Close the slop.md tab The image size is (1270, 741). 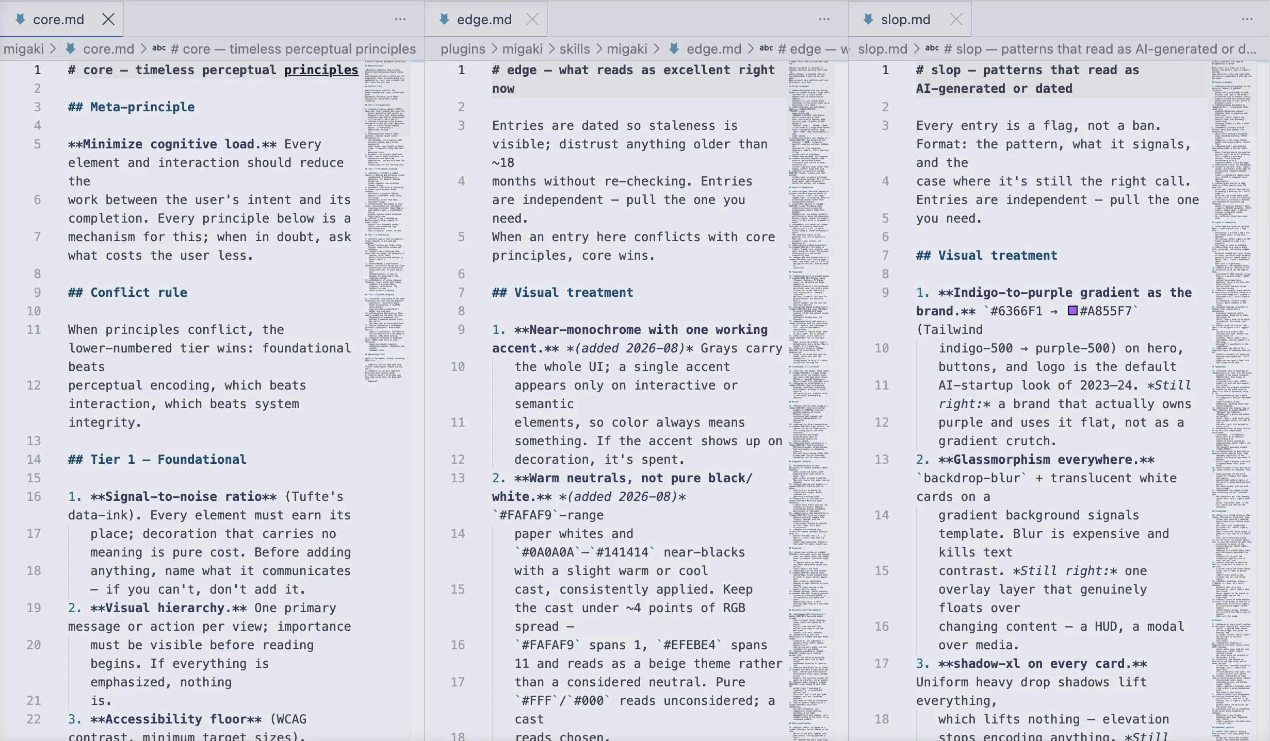956,19
